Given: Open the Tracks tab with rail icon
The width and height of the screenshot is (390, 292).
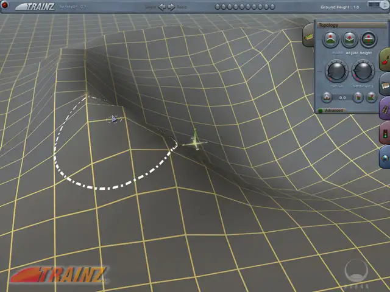Looking at the screenshot, I should coord(385,109).
